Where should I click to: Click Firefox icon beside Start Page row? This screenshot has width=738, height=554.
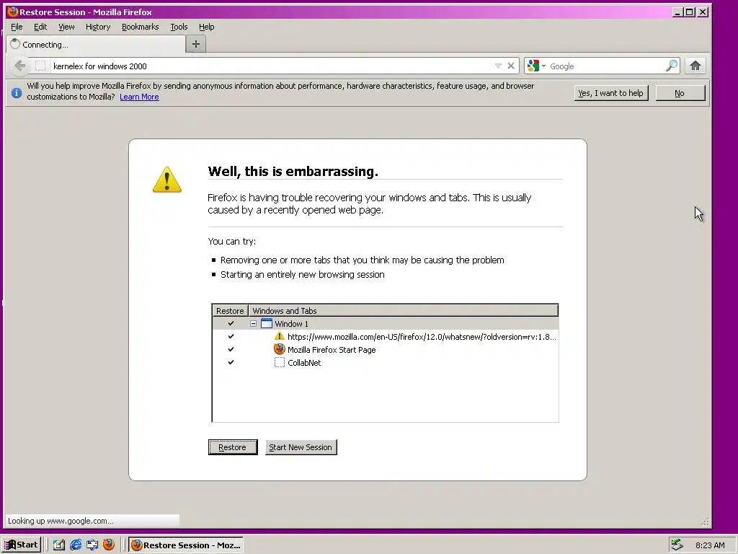[280, 349]
